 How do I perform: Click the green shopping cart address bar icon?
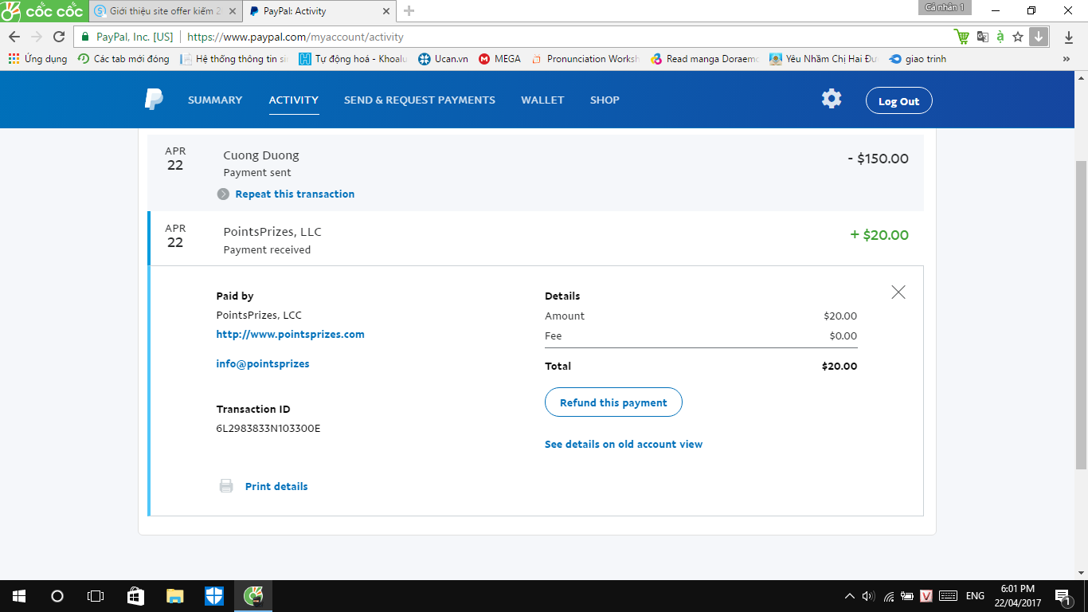click(962, 37)
